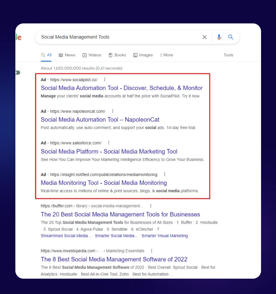The width and height of the screenshot is (276, 294).
Task: Open The 8 Best Social Media Management Software link
Action: click(114, 259)
